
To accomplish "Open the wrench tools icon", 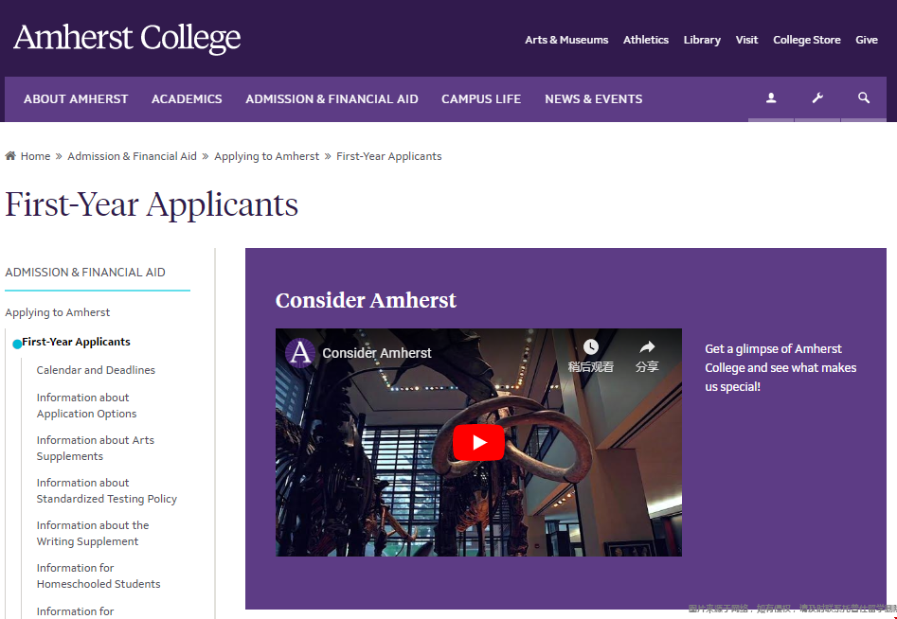I will pos(817,98).
